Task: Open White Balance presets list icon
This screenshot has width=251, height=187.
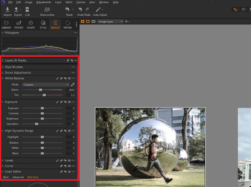Action: [x=69, y=78]
